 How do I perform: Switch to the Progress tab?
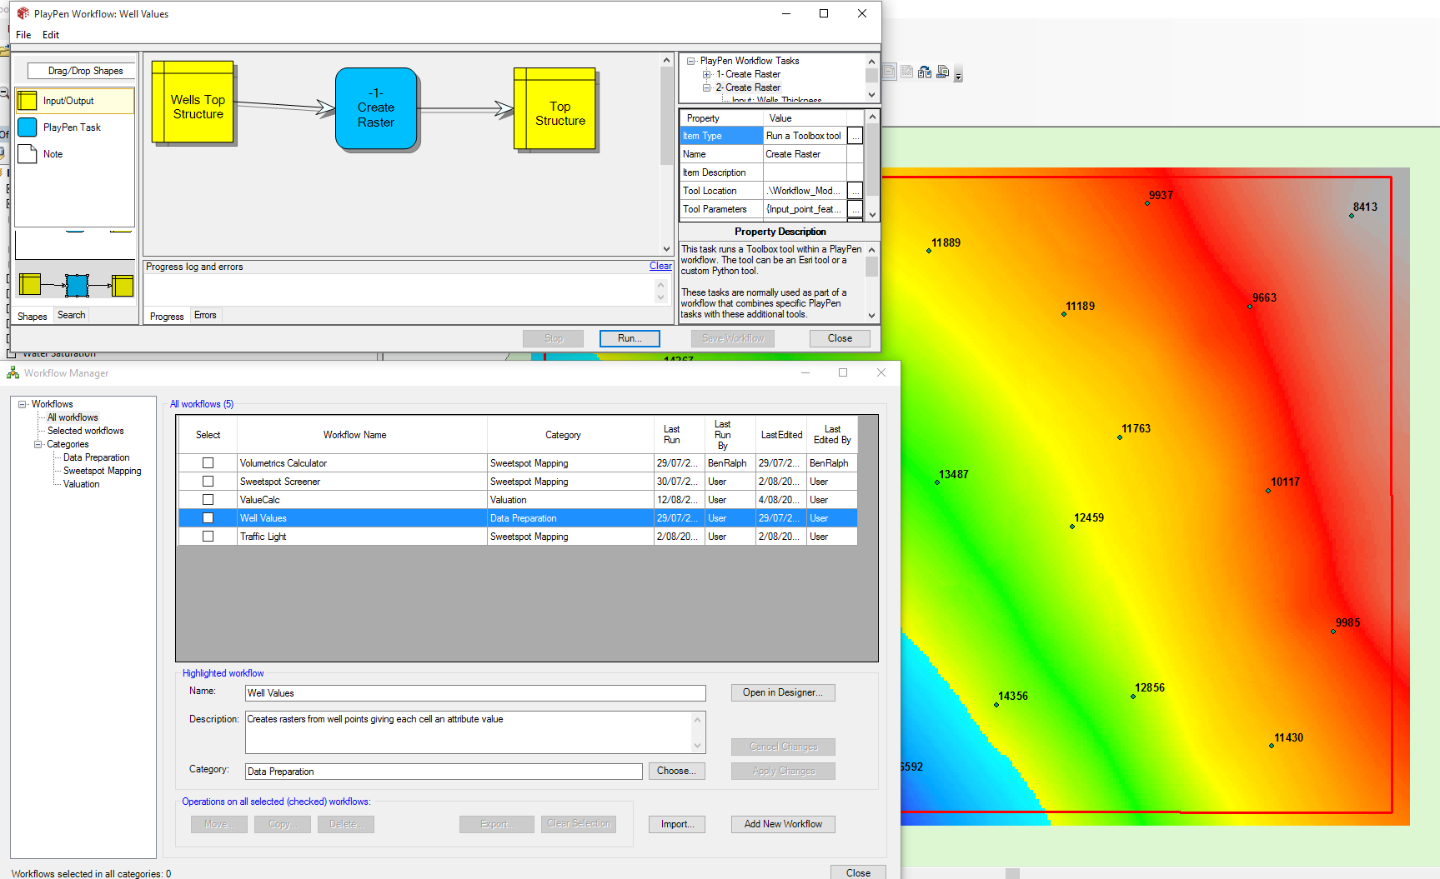click(167, 316)
